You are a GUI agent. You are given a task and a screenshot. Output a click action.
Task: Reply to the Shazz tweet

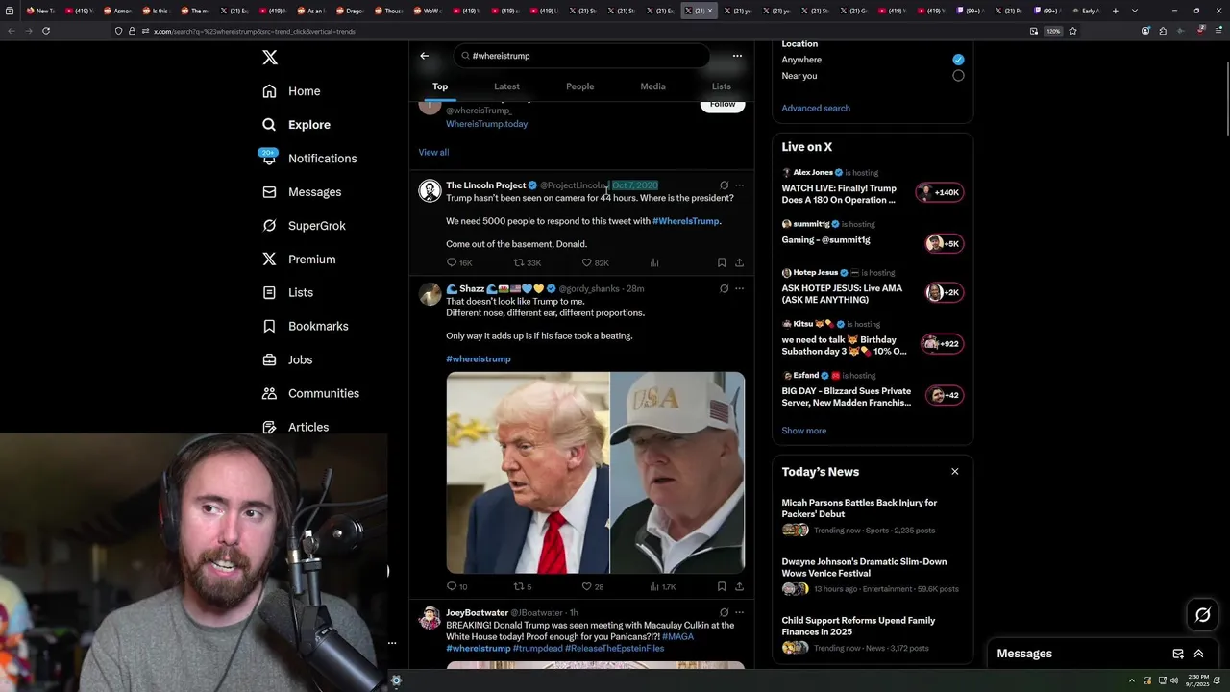click(x=452, y=586)
